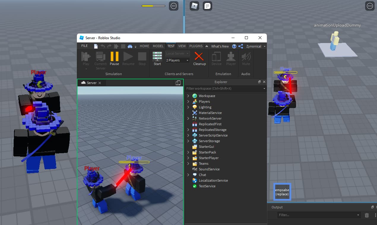Pause the simulation in the Test ribbon
This screenshot has width=377, height=225.
point(114,58)
